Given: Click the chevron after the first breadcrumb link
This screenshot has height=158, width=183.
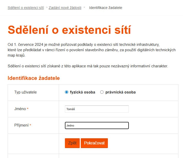Looking at the screenshot, I should click(x=47, y=8).
